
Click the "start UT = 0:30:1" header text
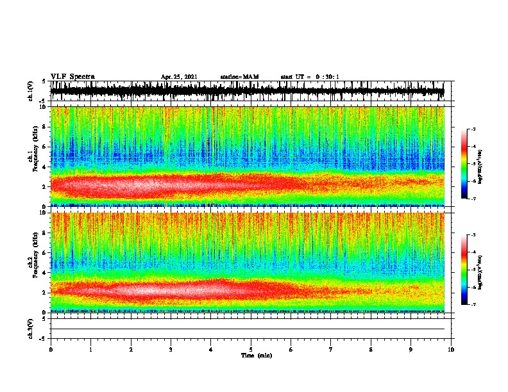click(310, 77)
